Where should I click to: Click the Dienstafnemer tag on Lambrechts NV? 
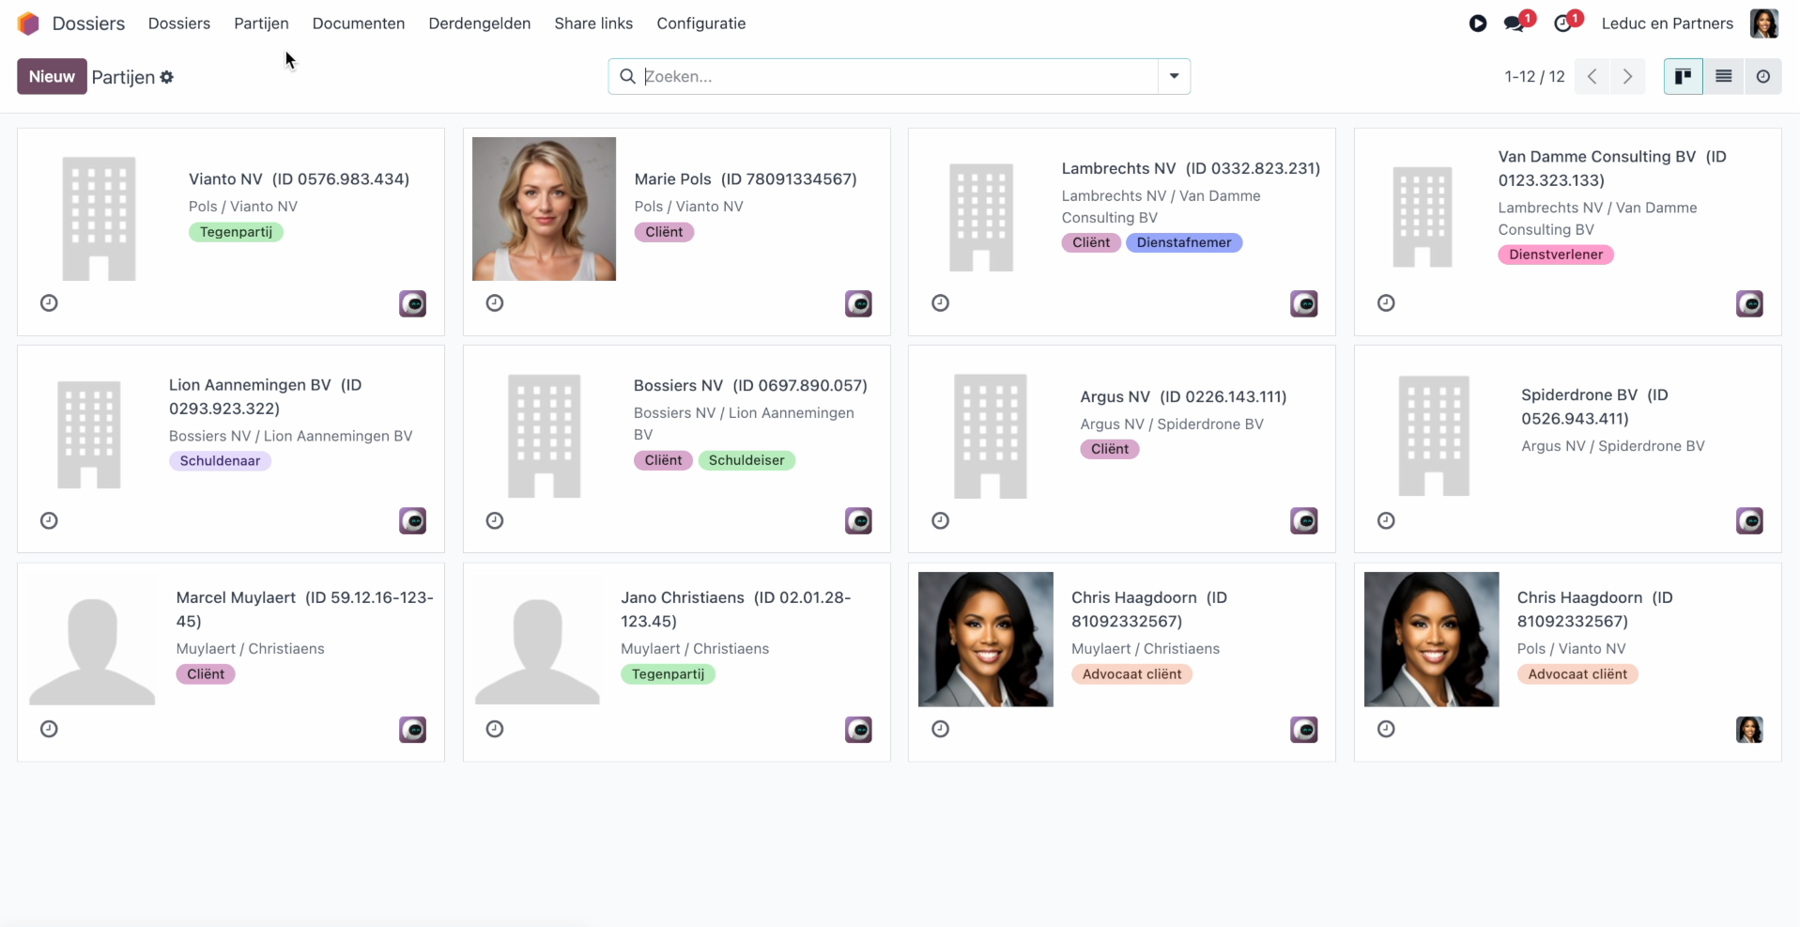pos(1184,242)
